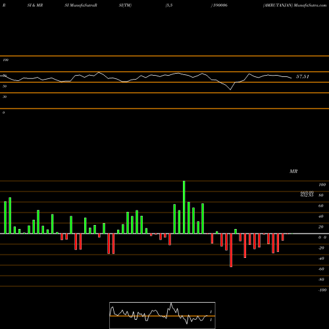Click the RSI value 57.51 label
The height and width of the screenshot is (329, 329).
tap(303, 76)
